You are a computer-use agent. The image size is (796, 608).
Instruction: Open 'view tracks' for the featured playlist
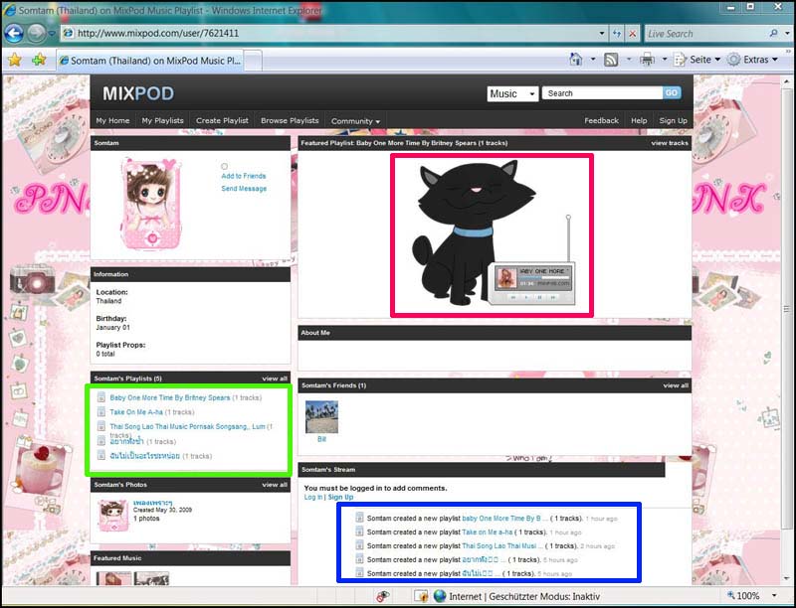[670, 143]
